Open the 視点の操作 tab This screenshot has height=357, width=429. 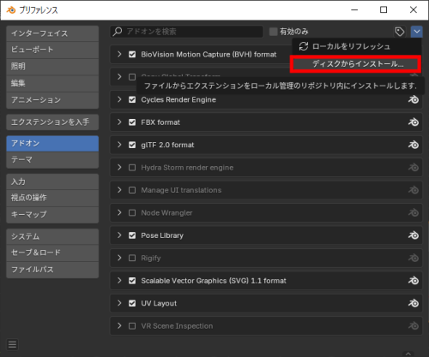point(52,198)
